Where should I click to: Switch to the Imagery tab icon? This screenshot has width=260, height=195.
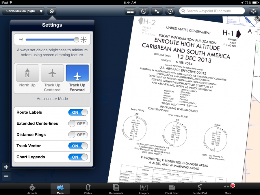tap(144, 189)
